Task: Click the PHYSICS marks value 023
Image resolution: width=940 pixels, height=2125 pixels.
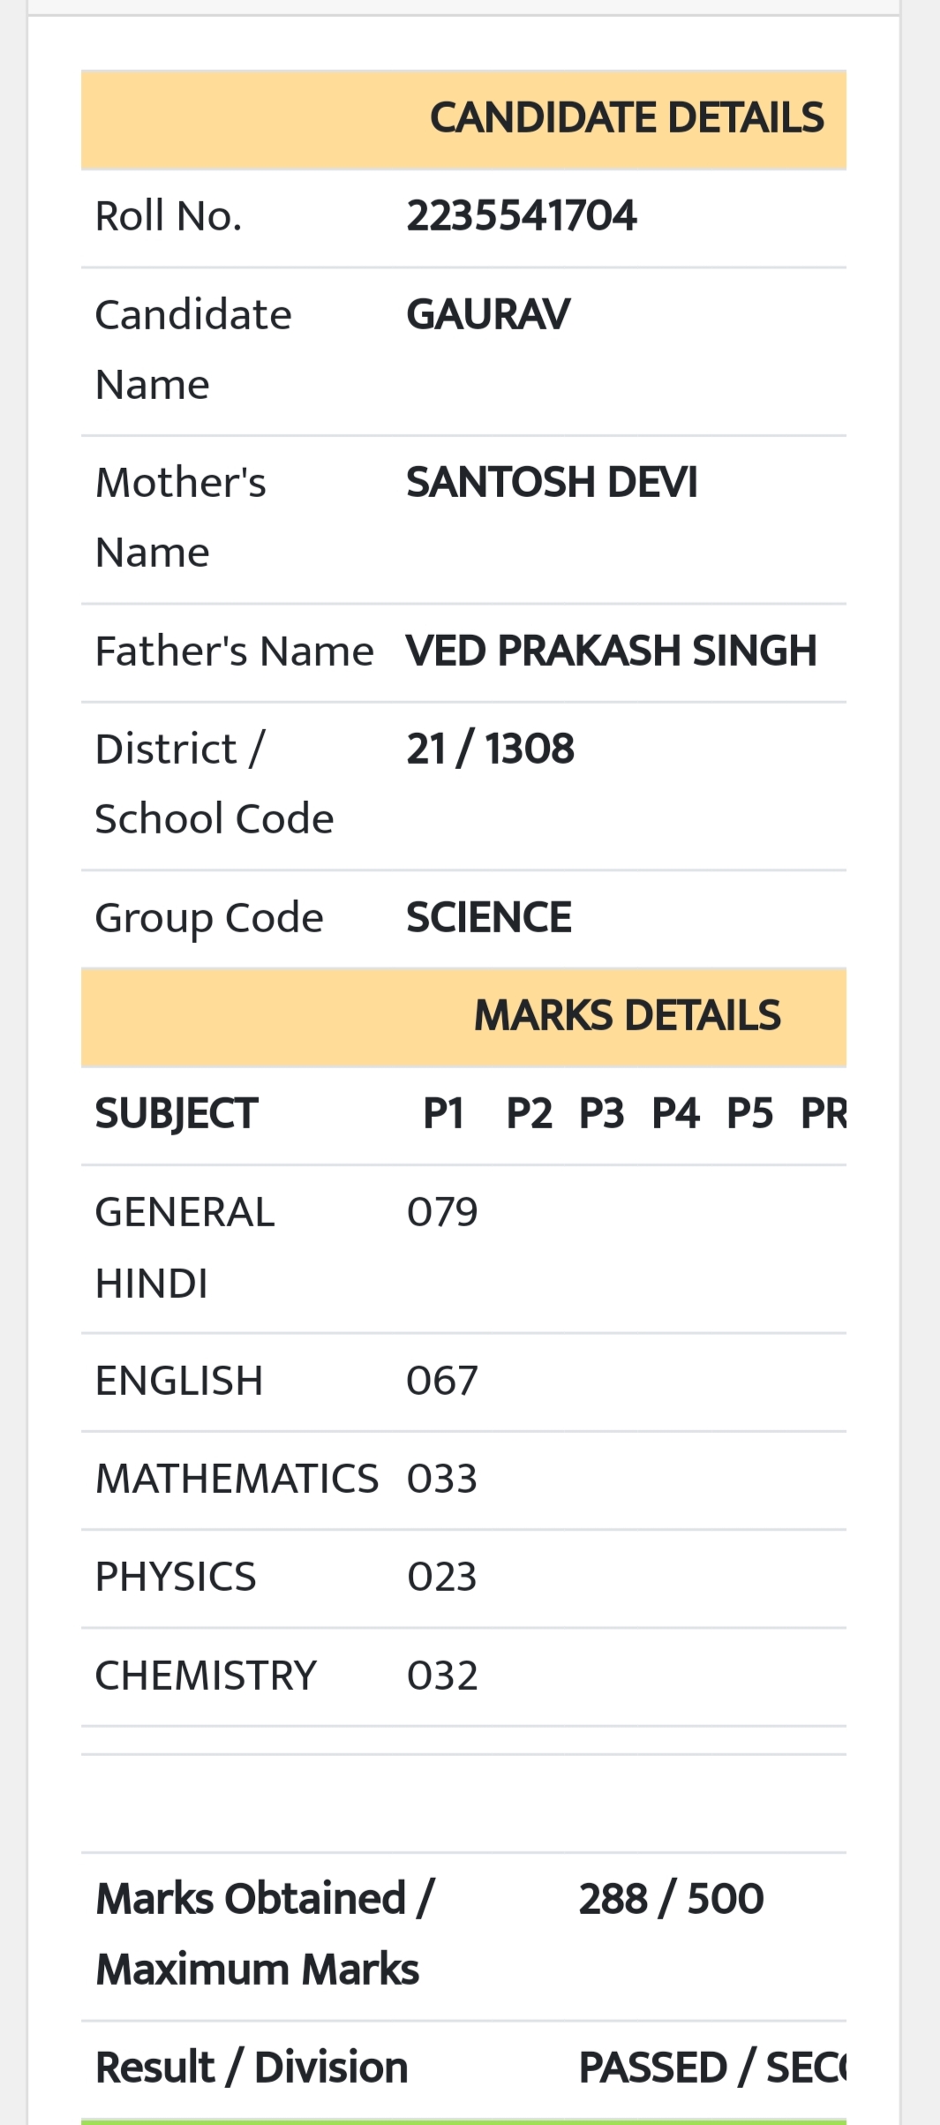Action: pyautogui.click(x=442, y=1577)
